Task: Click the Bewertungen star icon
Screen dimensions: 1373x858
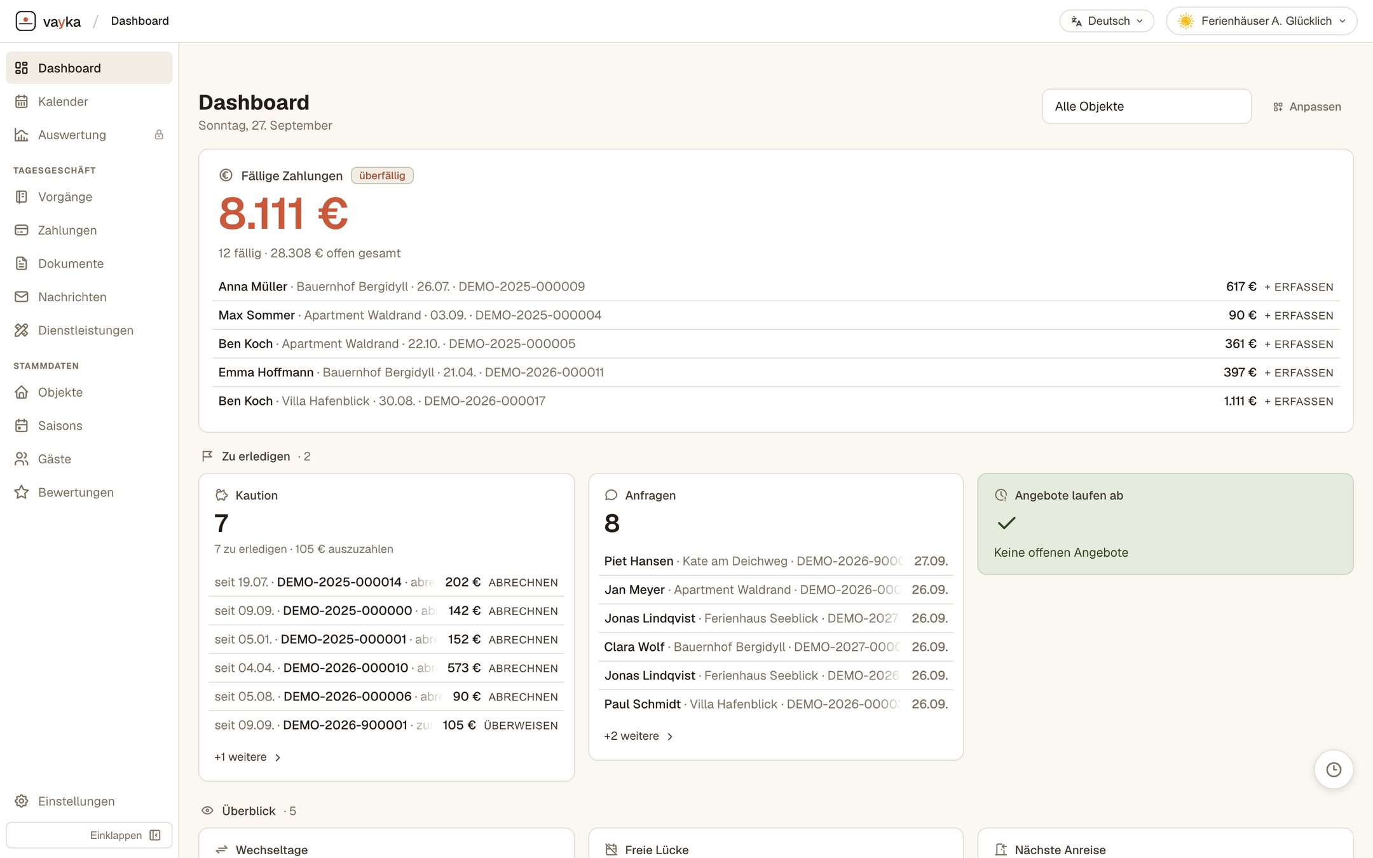Action: coord(22,493)
